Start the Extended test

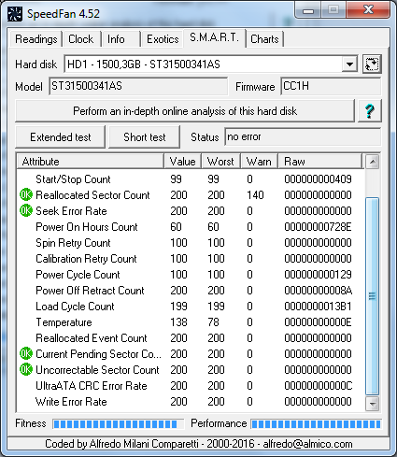point(61,137)
